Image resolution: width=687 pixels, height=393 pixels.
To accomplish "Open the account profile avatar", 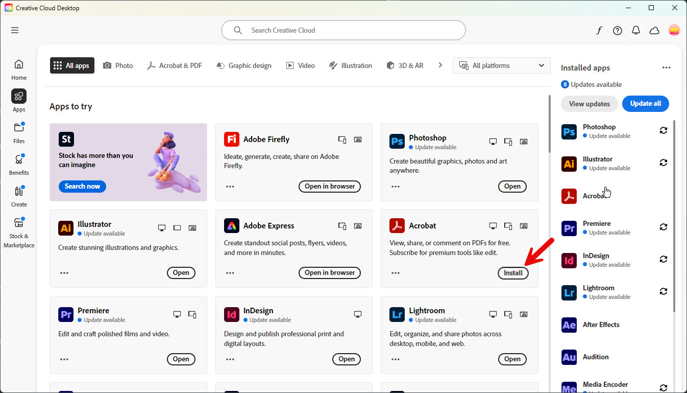I will click(674, 30).
